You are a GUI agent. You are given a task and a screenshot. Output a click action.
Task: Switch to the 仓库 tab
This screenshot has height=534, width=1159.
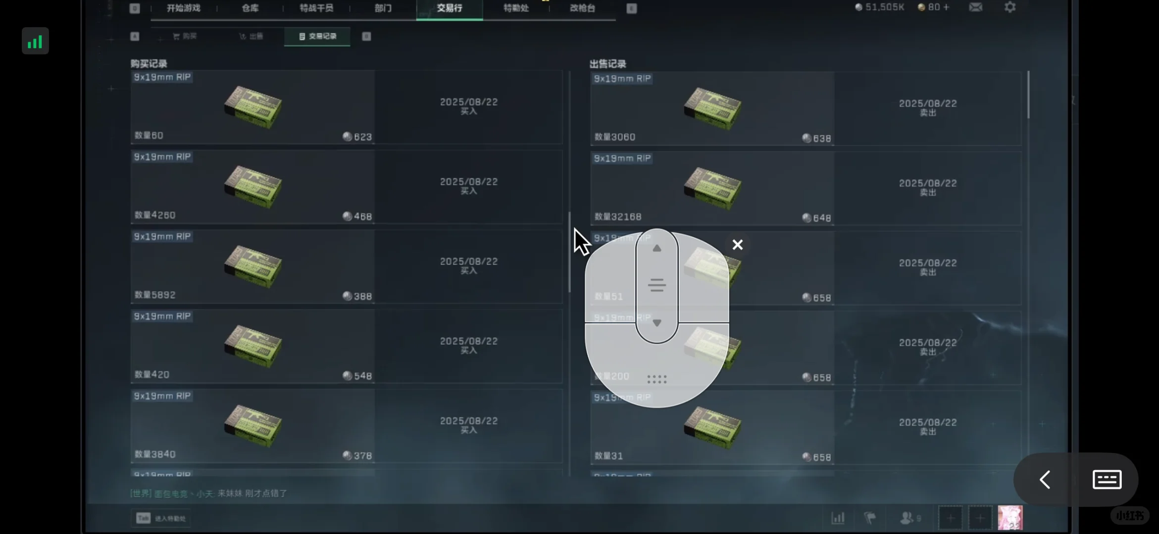tap(250, 8)
